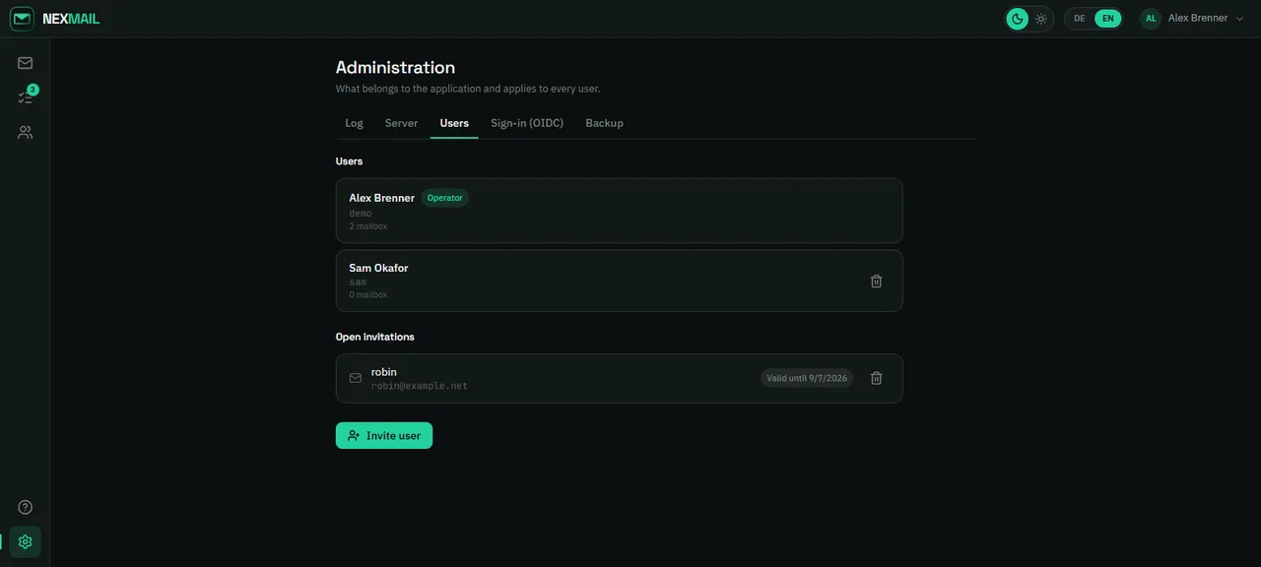This screenshot has height=567, width=1261.
Task: Open the contacts people sidebar icon
Action: [26, 132]
